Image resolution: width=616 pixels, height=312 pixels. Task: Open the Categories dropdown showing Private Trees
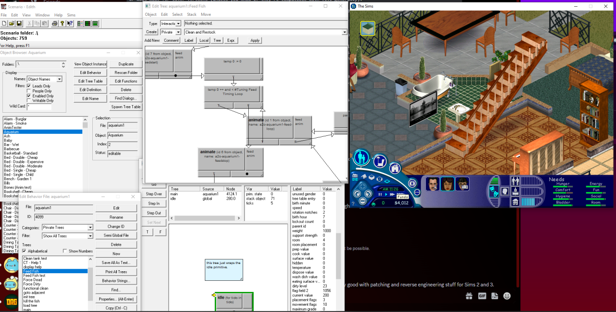(x=67, y=228)
